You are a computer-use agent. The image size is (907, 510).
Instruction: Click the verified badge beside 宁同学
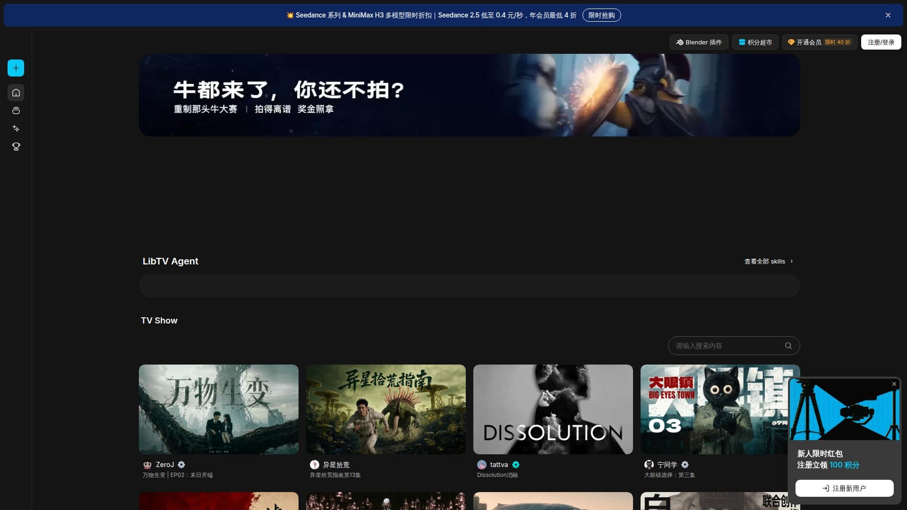point(685,465)
